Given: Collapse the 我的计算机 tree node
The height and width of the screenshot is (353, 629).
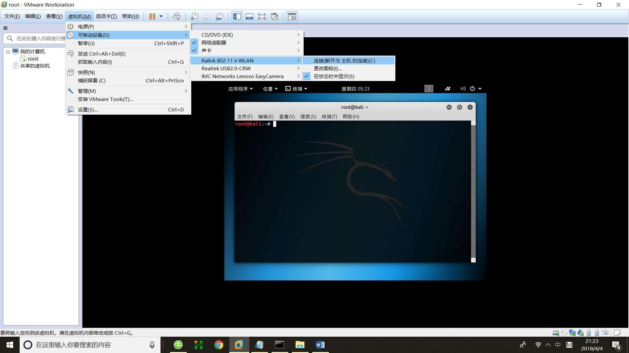Looking at the screenshot, I should (x=8, y=52).
